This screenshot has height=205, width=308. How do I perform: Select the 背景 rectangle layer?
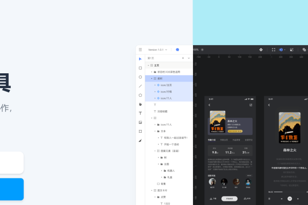point(169,184)
